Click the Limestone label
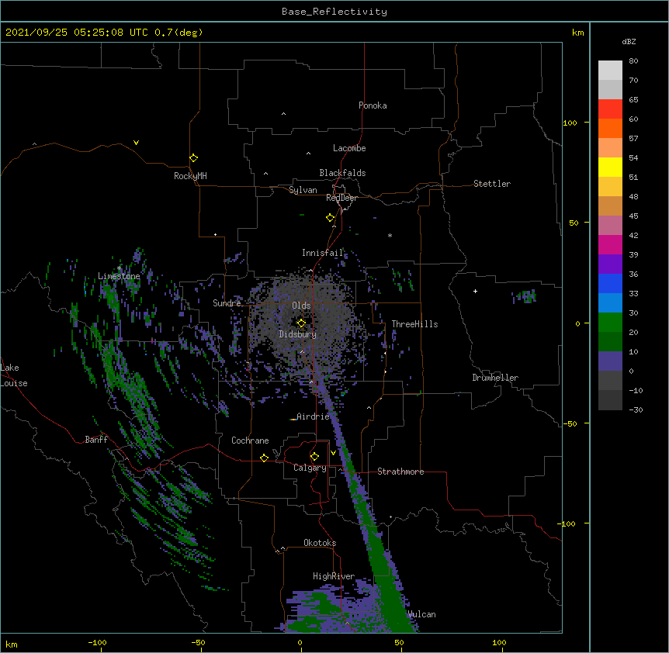This screenshot has height=653, width=669. click(119, 276)
